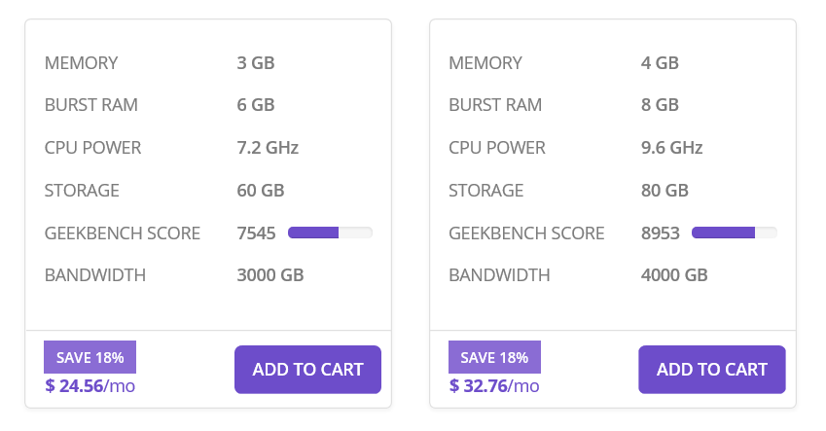
Task: Click the 4 GB memory value
Action: (x=660, y=62)
